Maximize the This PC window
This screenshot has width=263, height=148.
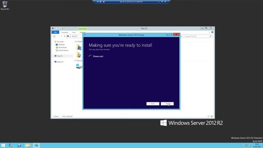coord(206,28)
